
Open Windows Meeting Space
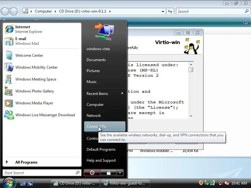[x=42, y=79]
